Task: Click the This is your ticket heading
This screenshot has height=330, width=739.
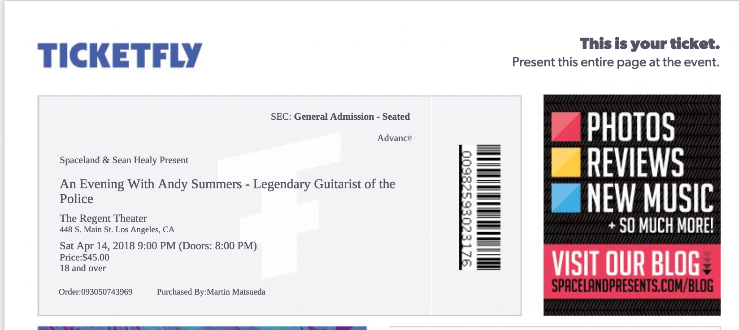Action: click(x=650, y=43)
